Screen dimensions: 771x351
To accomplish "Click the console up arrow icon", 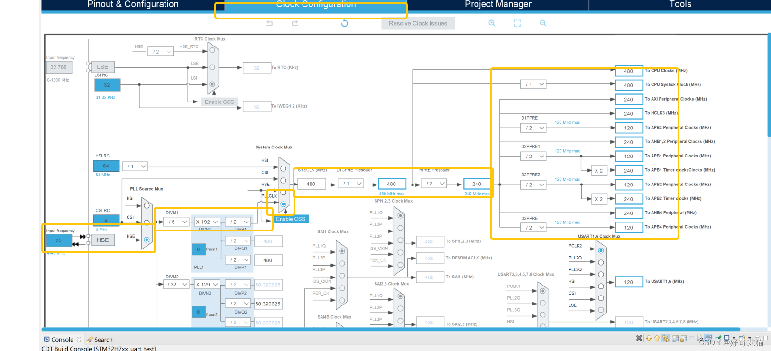I will 657,338.
